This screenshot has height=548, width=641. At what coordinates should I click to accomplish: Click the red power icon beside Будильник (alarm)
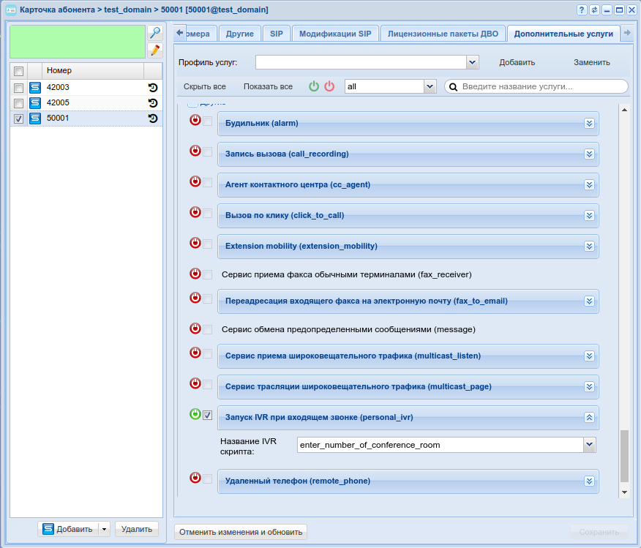tap(195, 121)
